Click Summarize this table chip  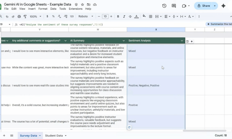[219, 24]
